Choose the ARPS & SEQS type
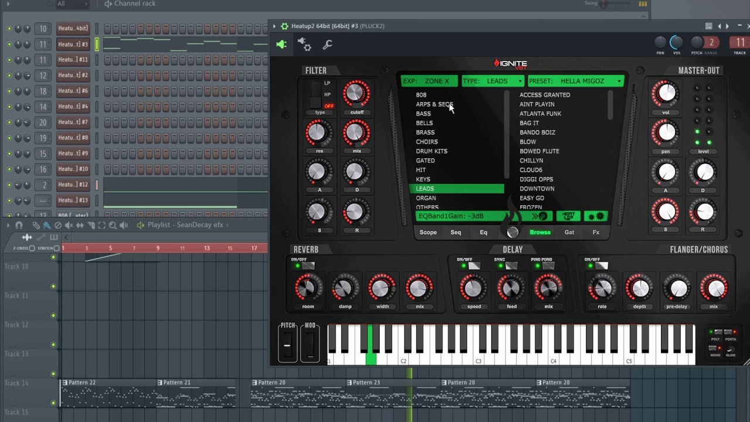The image size is (750, 422). pos(434,104)
